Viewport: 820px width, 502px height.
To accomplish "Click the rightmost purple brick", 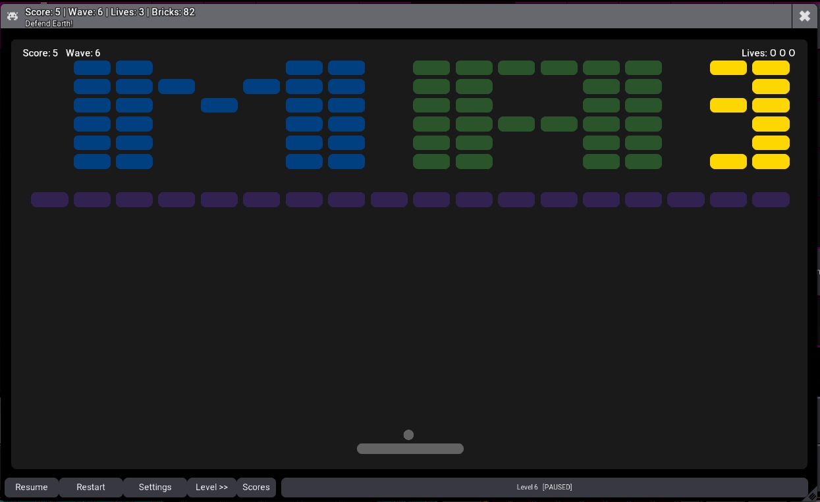I will coord(771,199).
